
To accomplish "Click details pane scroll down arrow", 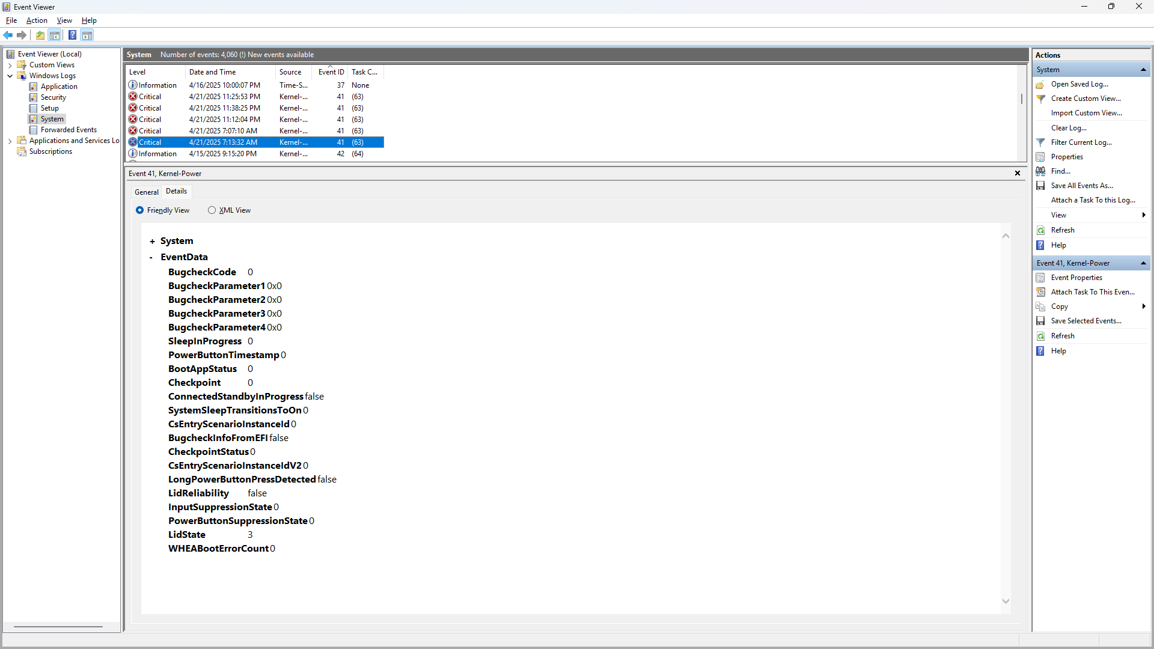I will (1006, 602).
